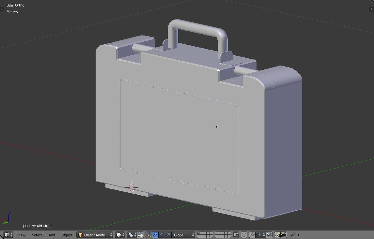Toggle the 3D manipulator axis widget

[x=148, y=235]
